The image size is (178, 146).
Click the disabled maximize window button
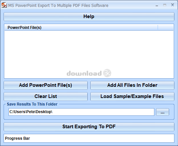[x=165, y=5]
